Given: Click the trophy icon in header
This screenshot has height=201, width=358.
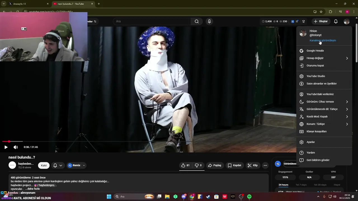Looking at the screenshot, I should [x=303, y=21].
